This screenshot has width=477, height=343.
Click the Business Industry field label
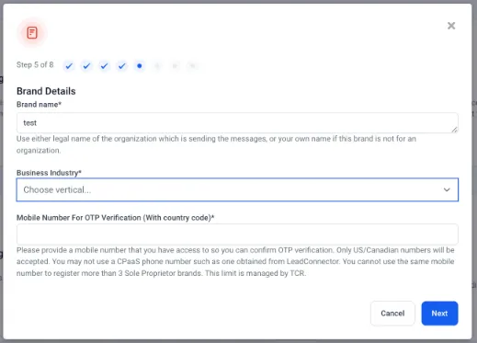[49, 173]
